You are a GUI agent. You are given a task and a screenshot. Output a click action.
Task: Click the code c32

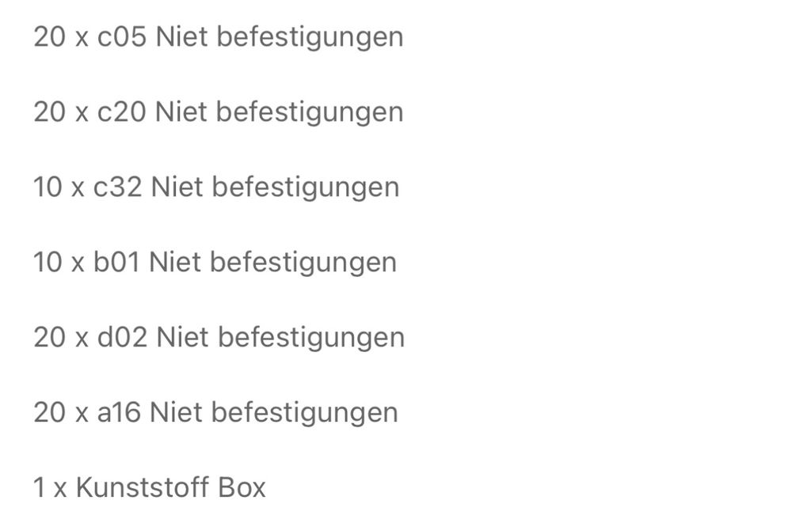coord(117,187)
